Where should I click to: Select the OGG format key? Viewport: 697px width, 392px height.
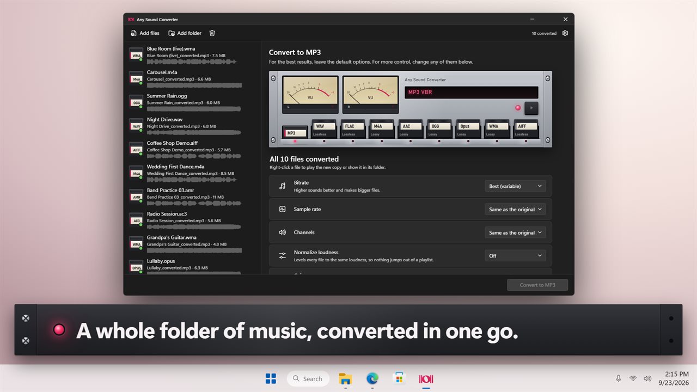(x=439, y=129)
